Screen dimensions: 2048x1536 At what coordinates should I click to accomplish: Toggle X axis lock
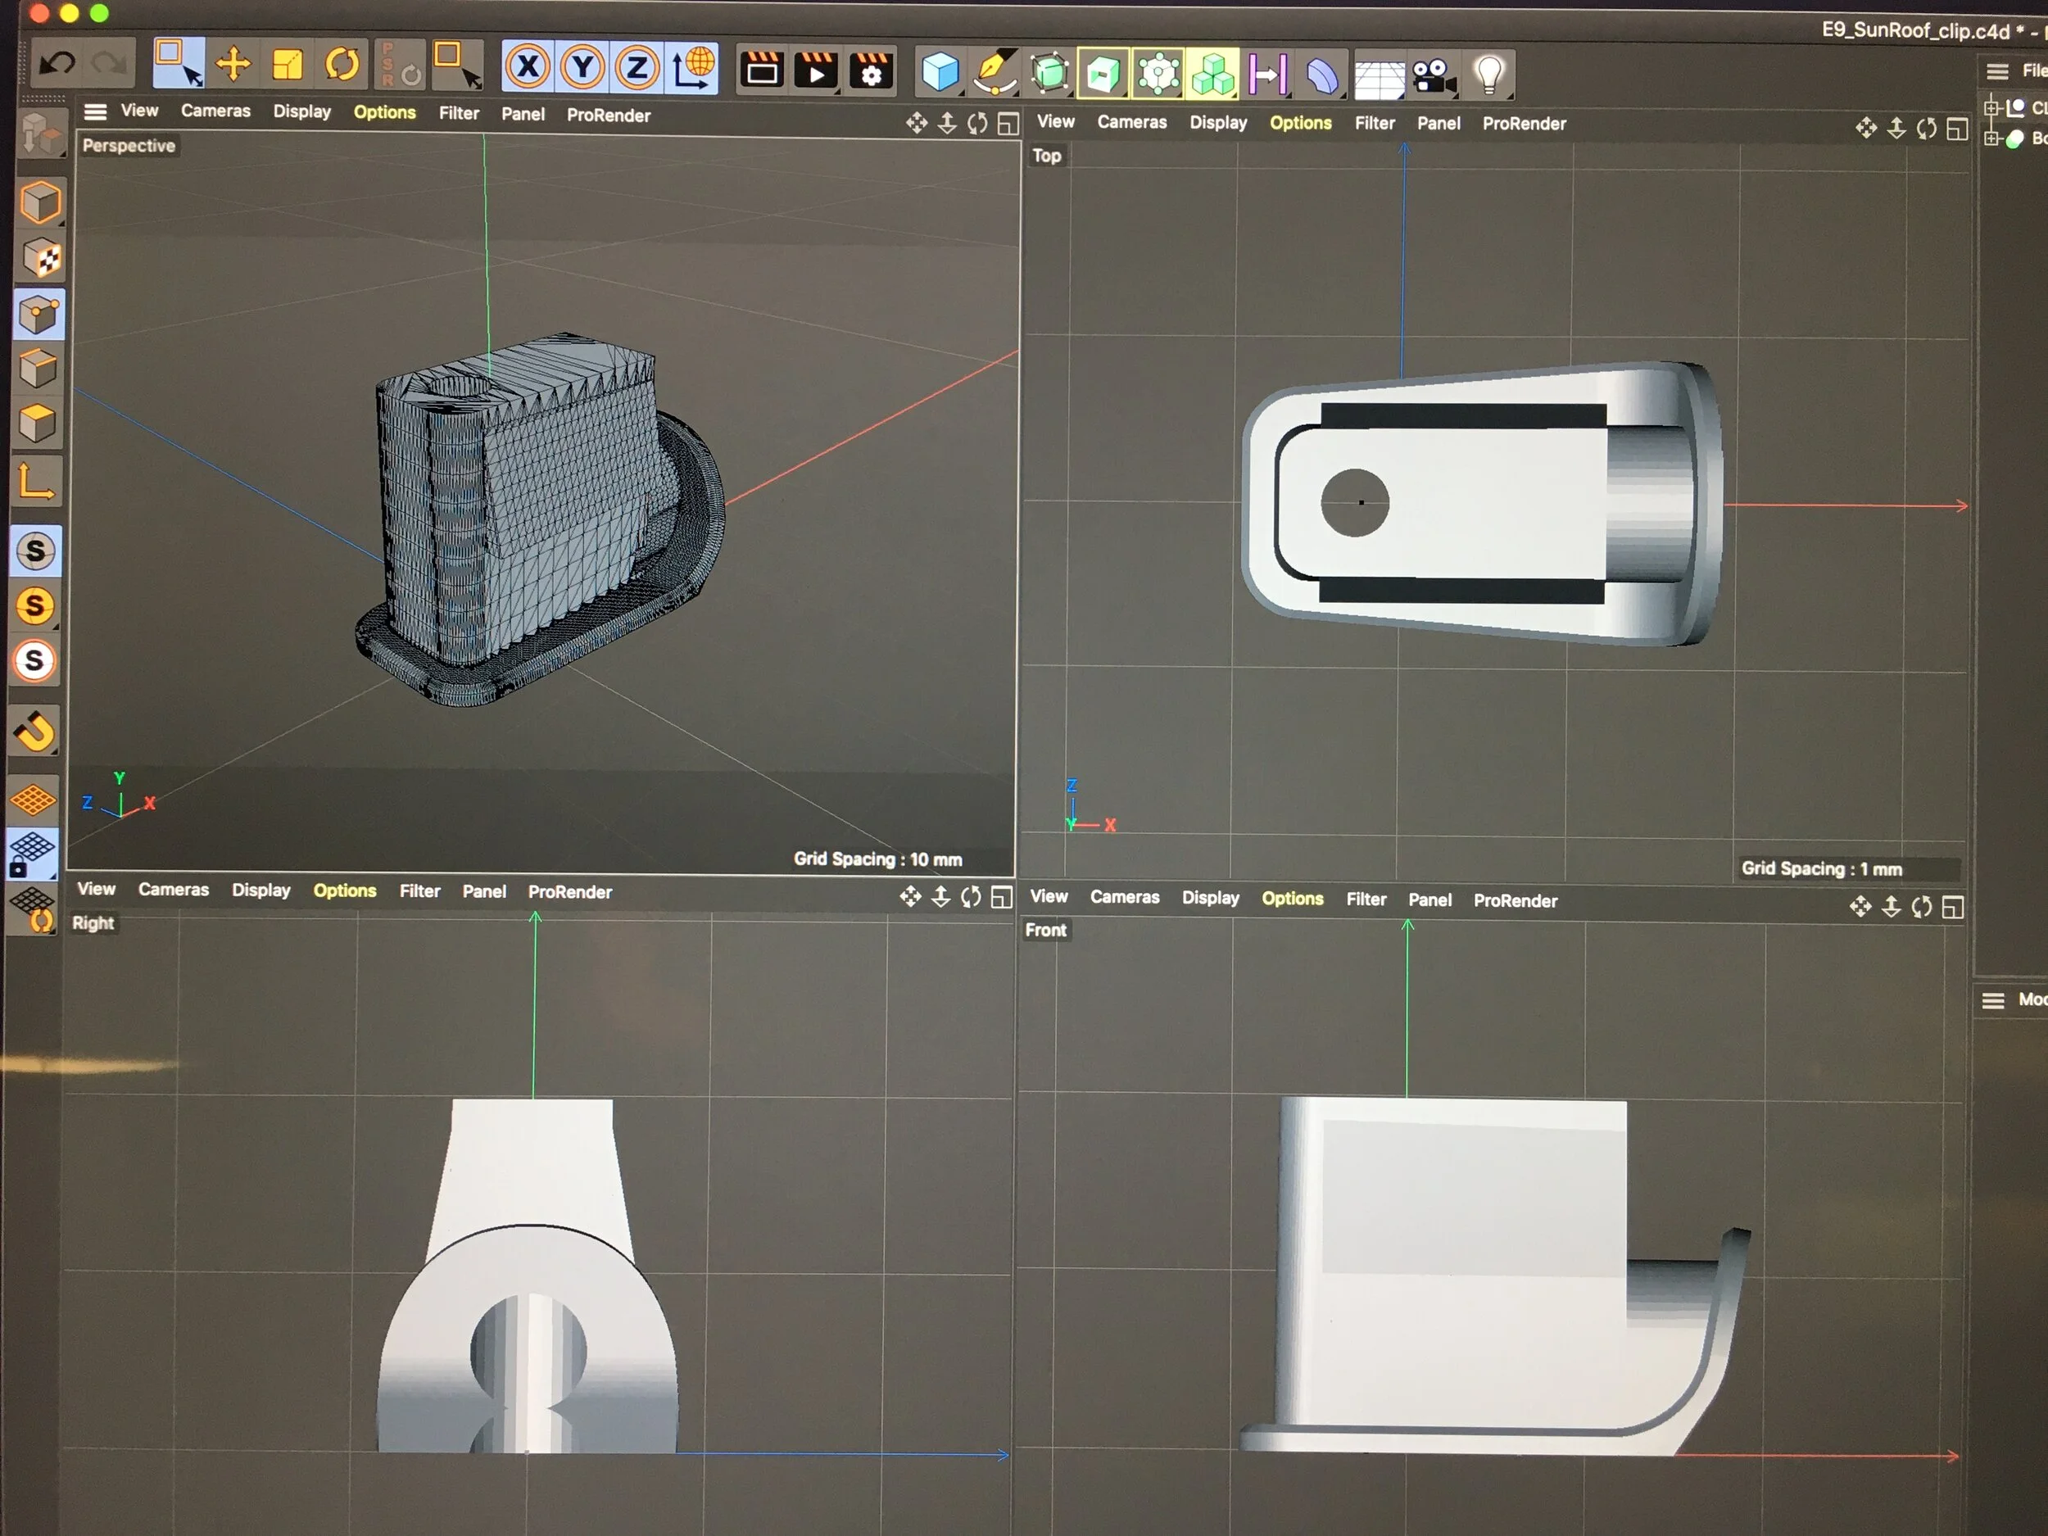click(x=528, y=66)
